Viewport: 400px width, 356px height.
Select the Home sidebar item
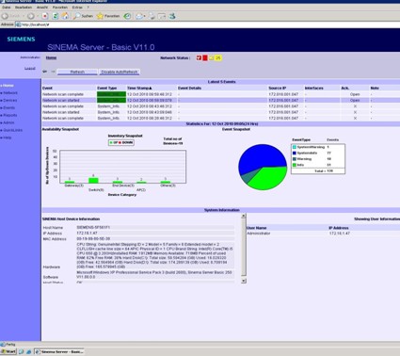[x=7, y=86]
